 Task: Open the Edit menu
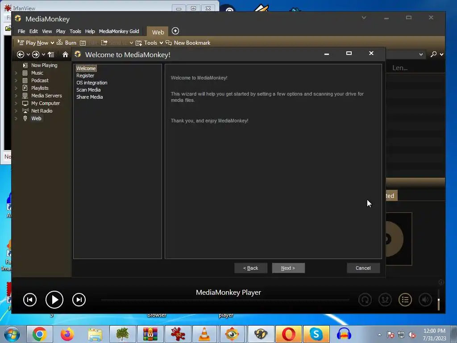(33, 31)
